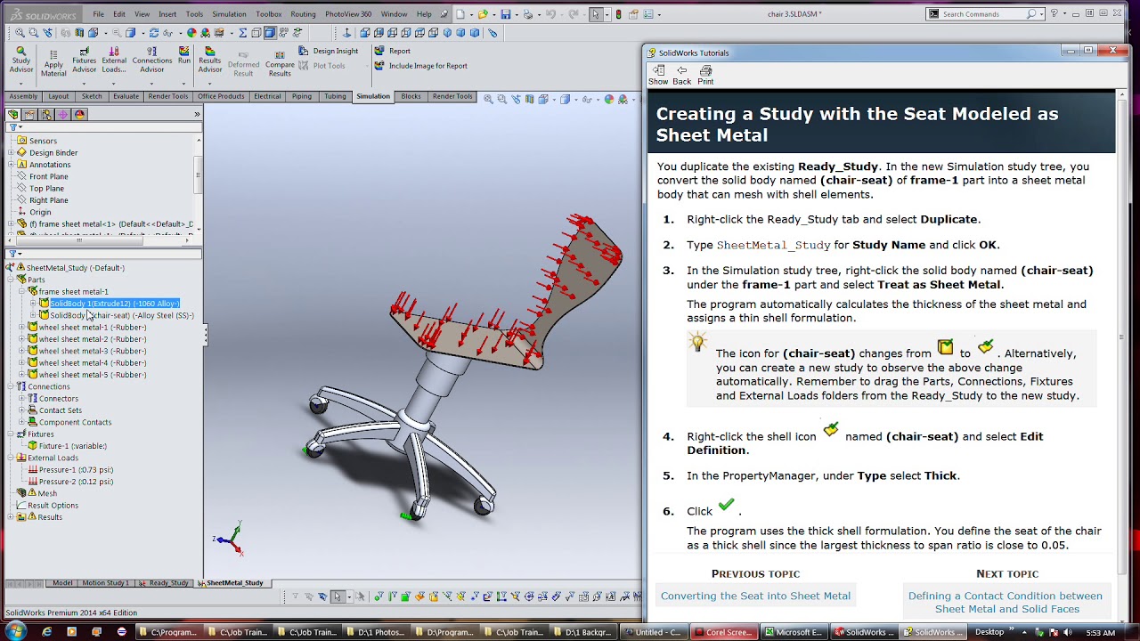Image resolution: width=1140 pixels, height=641 pixels.
Task: Expand the Results folder
Action: (x=11, y=517)
